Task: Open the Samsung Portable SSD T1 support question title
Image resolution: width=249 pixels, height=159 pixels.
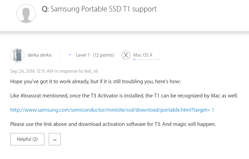Action: tap(104, 9)
